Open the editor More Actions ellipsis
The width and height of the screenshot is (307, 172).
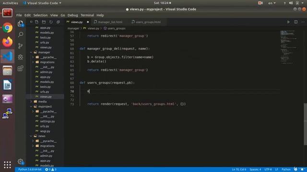(303, 22)
